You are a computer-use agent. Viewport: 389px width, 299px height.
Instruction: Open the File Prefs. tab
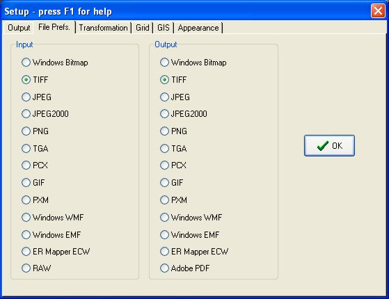click(54, 27)
